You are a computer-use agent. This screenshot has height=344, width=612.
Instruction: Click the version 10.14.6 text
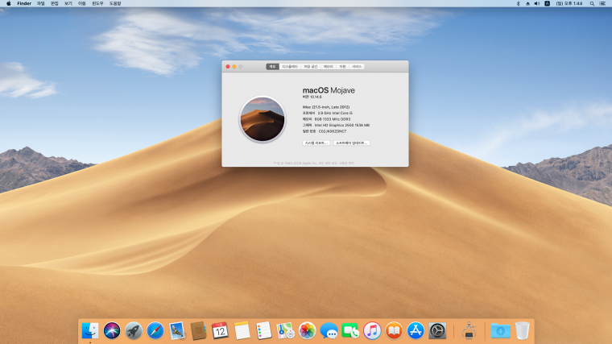coord(312,97)
